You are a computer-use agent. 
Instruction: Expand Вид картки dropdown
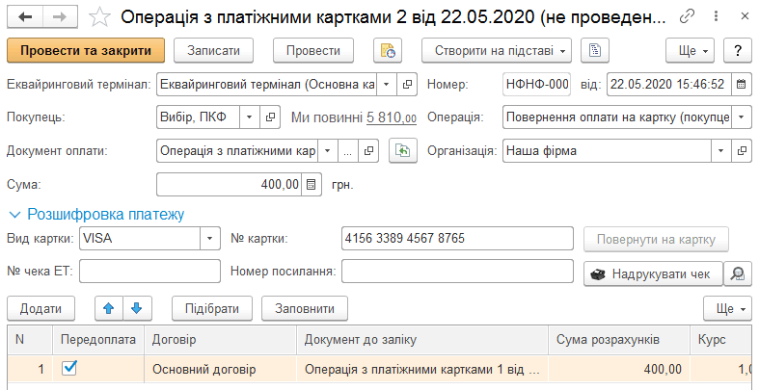(x=210, y=238)
